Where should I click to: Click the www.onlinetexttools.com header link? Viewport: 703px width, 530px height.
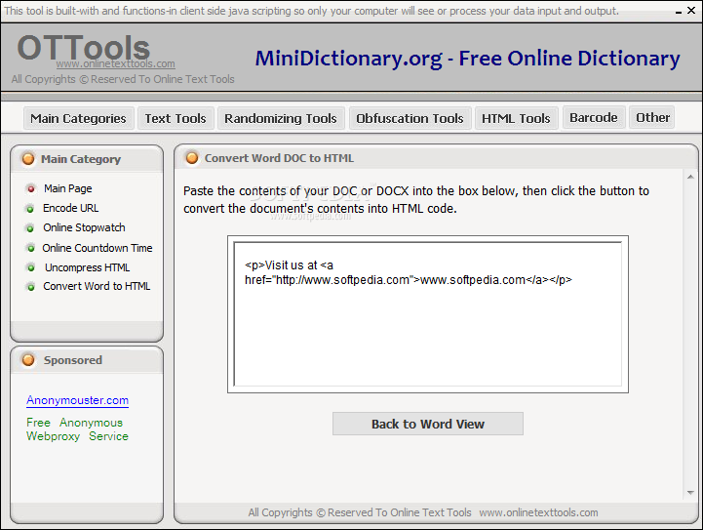coord(115,63)
